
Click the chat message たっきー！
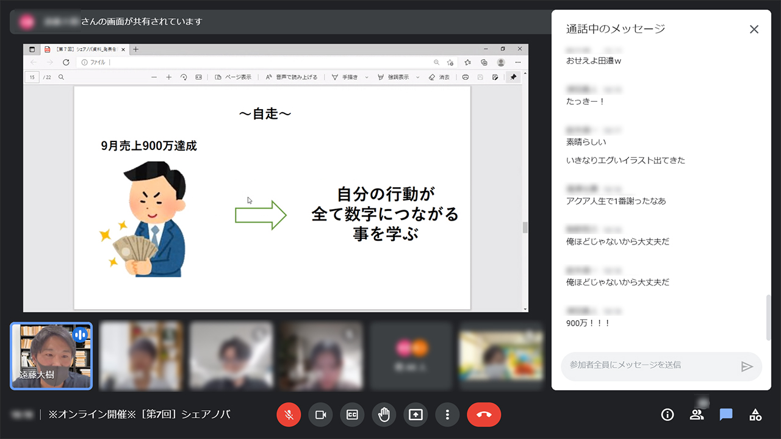click(585, 102)
